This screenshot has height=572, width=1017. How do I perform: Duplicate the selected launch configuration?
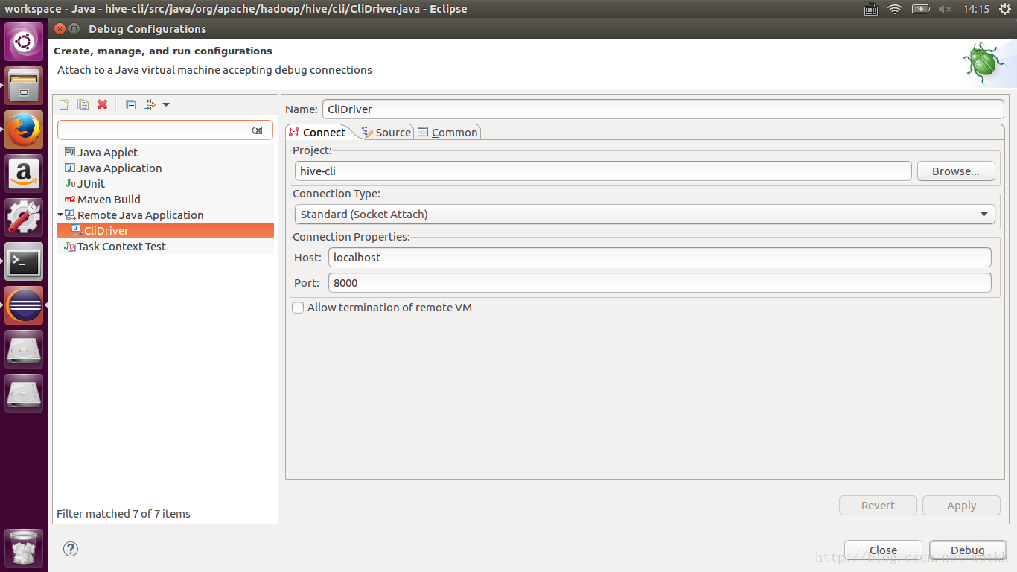click(x=83, y=104)
